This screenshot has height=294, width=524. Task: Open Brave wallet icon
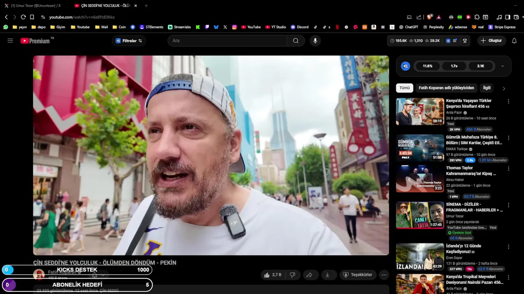pyautogui.click(x=516, y=17)
